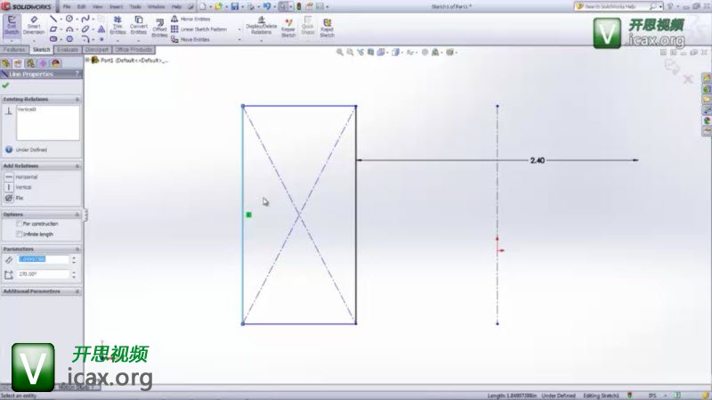Collapse the Add Relations section
The width and height of the screenshot is (712, 400).
click(x=77, y=166)
